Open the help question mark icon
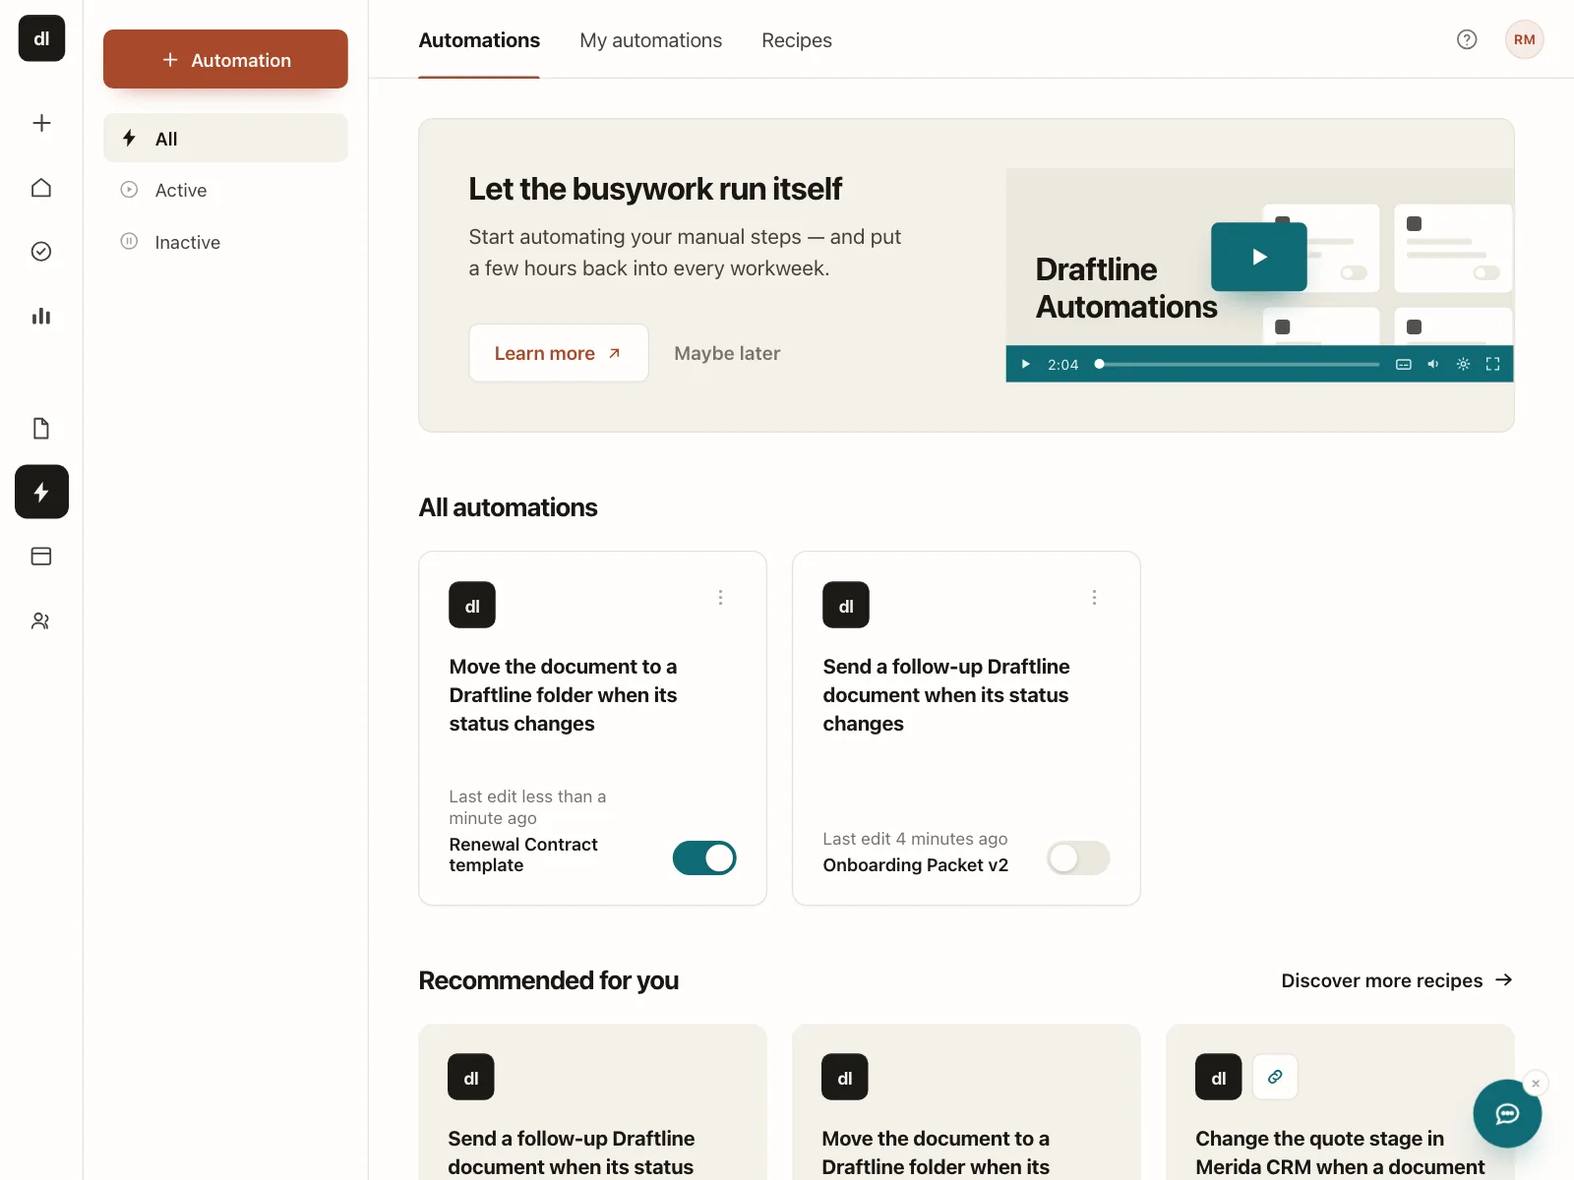Viewport: 1574px width, 1180px height. tap(1467, 39)
